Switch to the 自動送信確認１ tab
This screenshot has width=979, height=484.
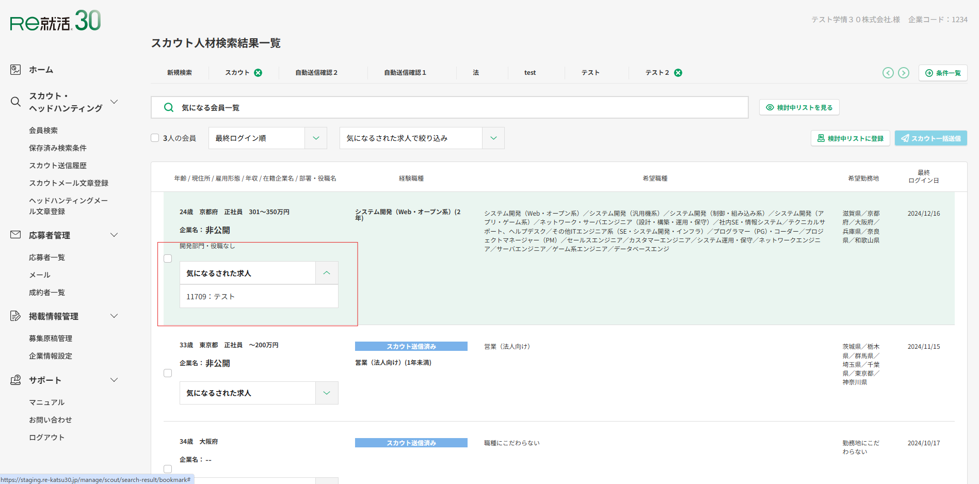click(x=405, y=73)
